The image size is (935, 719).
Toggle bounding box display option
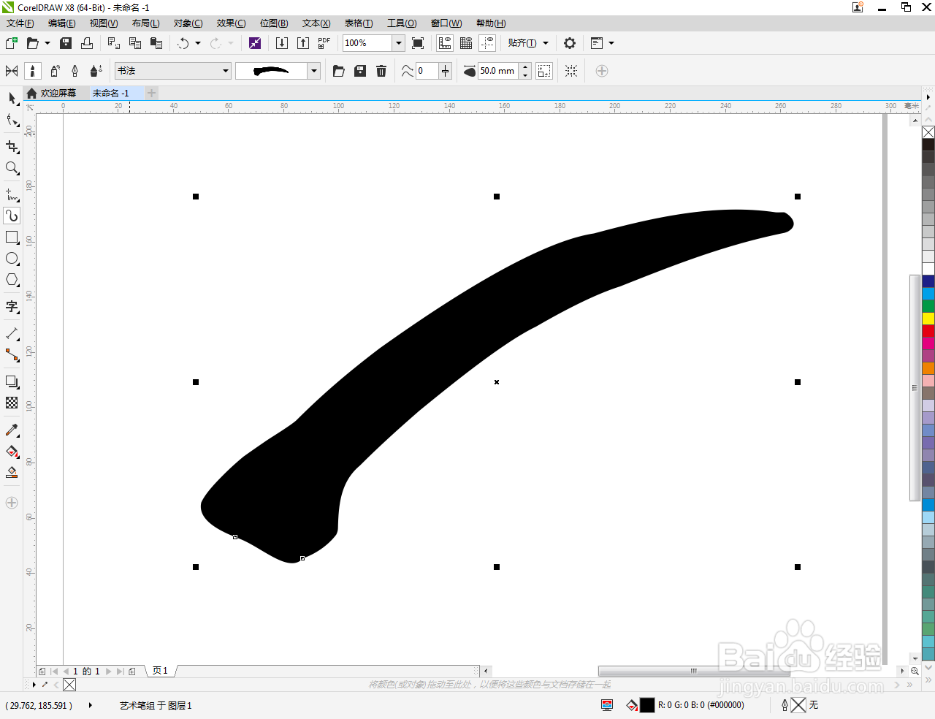[571, 71]
